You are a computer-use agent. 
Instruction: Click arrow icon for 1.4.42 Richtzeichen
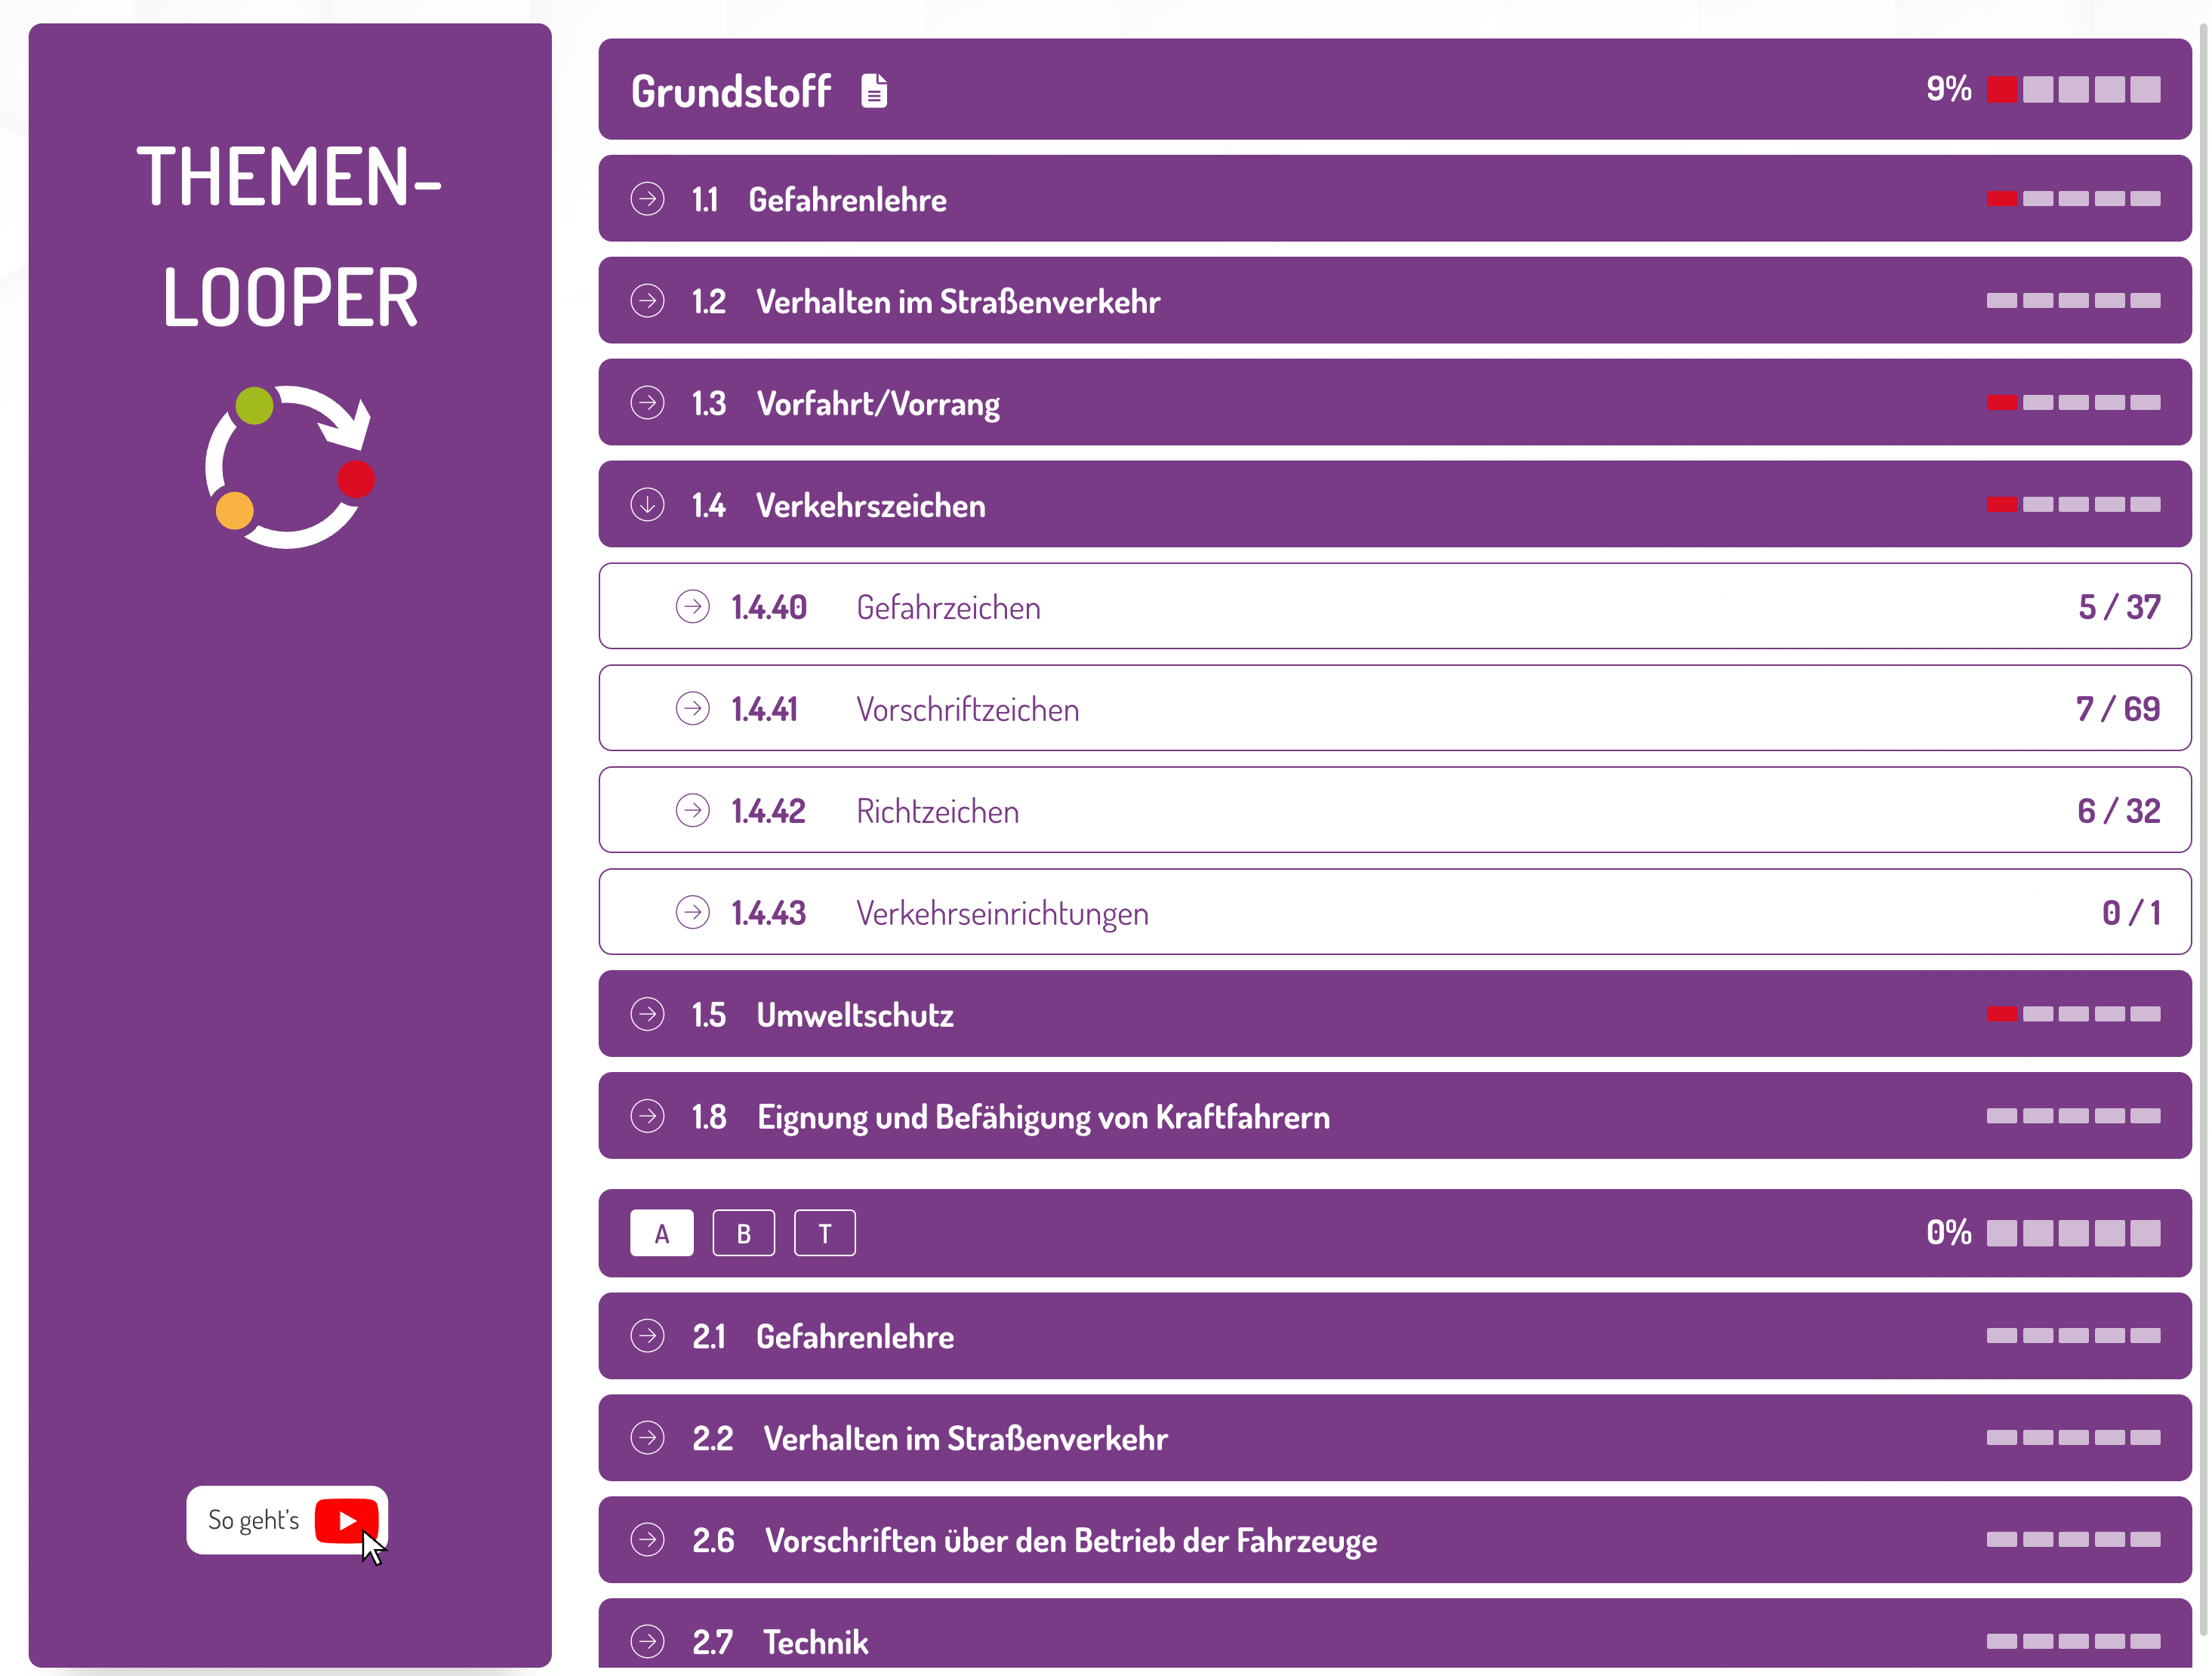click(692, 811)
